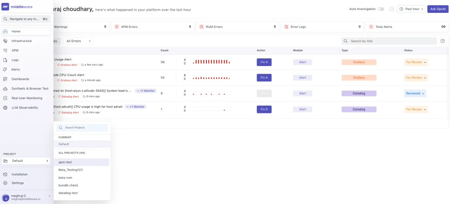Click the meghraj C. user avatar
The height and width of the screenshot is (204, 451).
6,197
